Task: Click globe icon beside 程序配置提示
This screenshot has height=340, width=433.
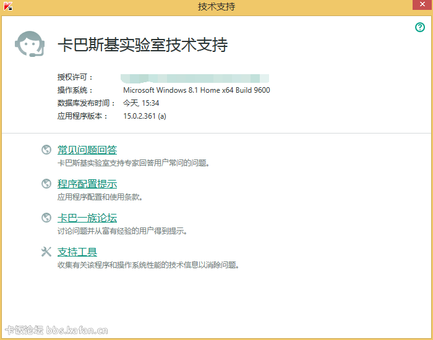Action: click(46, 184)
